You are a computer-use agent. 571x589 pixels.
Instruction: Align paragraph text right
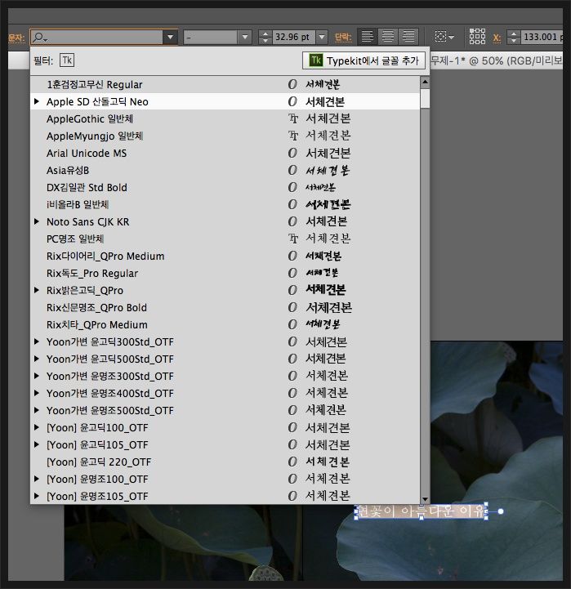point(408,37)
